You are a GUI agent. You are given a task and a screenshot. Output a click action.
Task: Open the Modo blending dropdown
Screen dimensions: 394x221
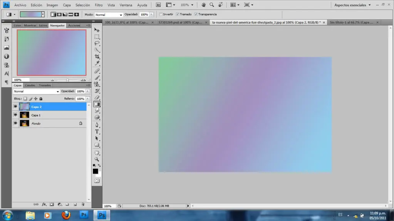click(109, 15)
